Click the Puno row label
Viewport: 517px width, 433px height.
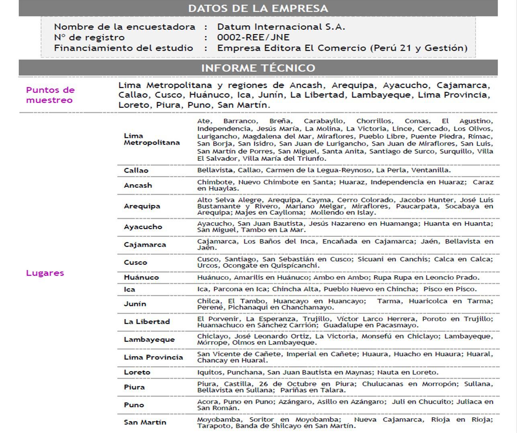[134, 405]
